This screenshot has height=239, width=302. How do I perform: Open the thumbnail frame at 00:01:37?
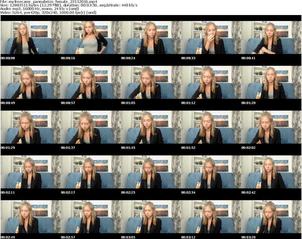click(x=91, y=127)
